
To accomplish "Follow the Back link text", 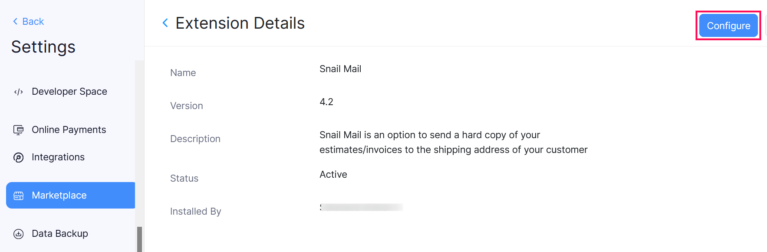I will click(x=33, y=21).
